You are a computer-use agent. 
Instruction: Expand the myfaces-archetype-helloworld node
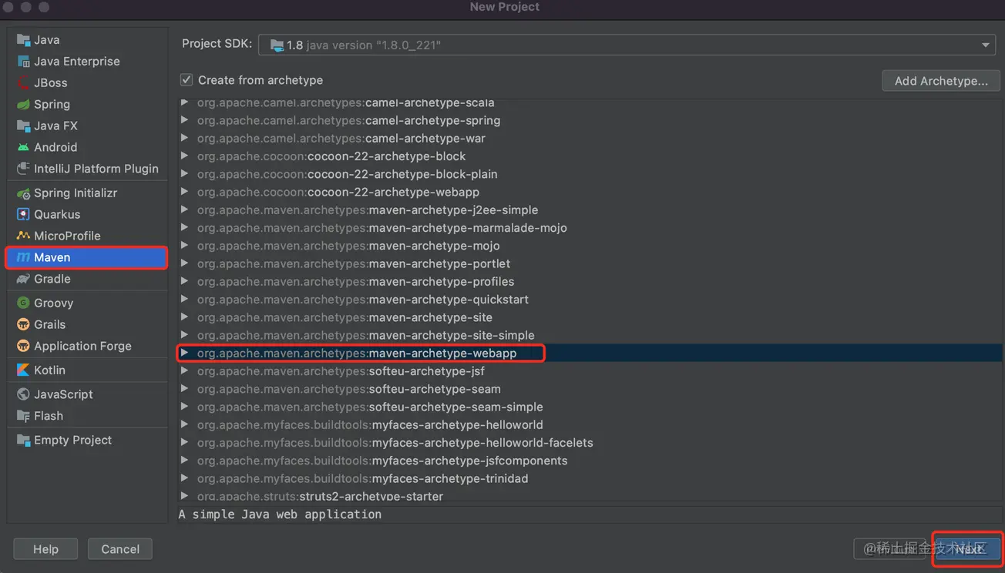(x=184, y=424)
